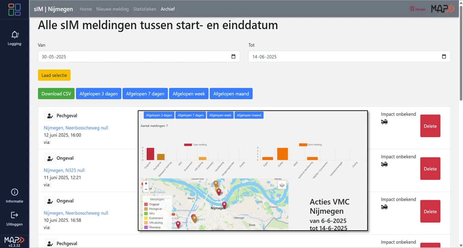Screen dimensions: 463x248
Task: Click the colored squares app logo
Action: tap(14, 10)
